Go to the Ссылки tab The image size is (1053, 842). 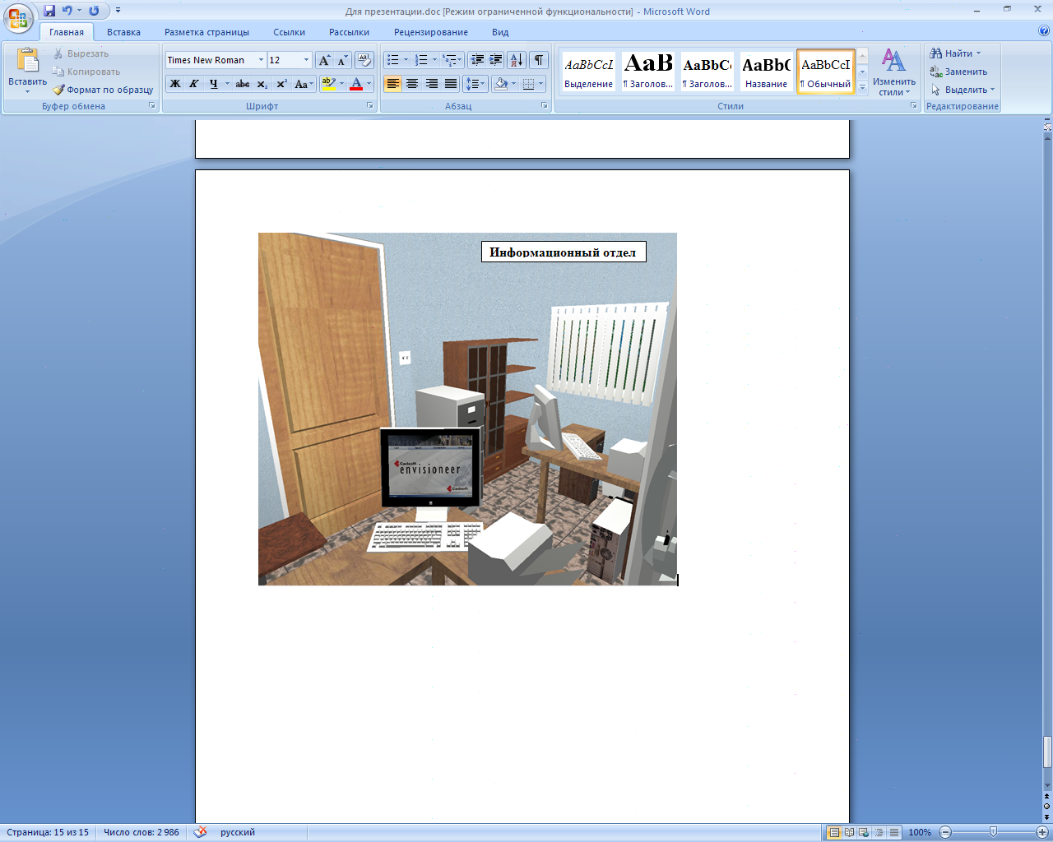[x=289, y=32]
